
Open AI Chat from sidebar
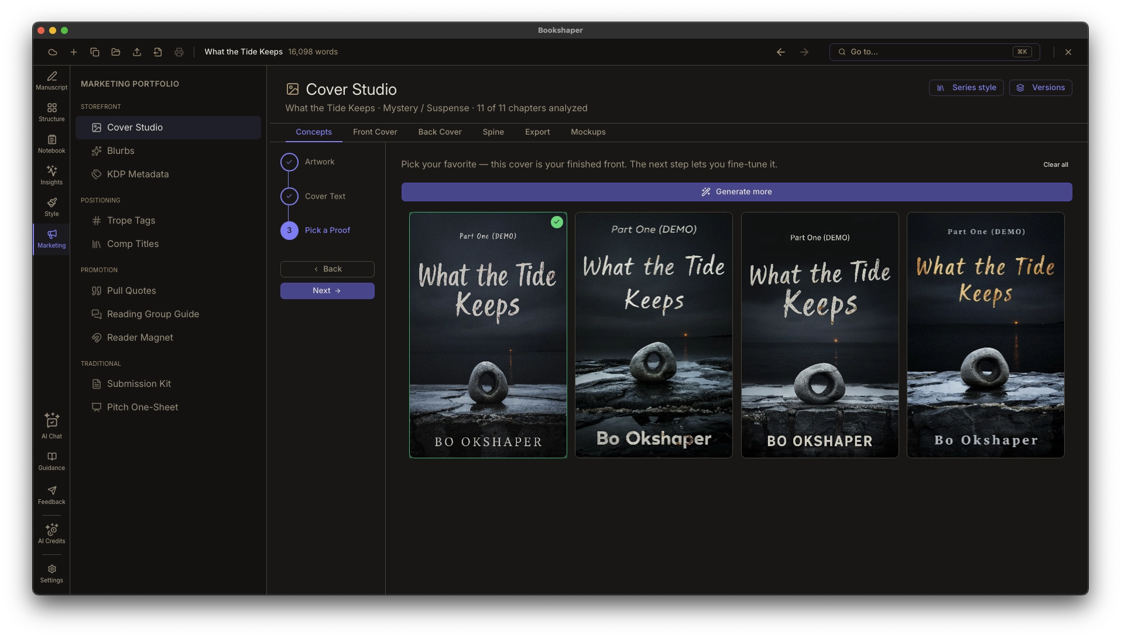point(52,426)
